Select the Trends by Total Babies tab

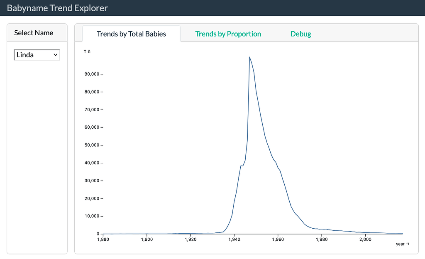pyautogui.click(x=131, y=34)
